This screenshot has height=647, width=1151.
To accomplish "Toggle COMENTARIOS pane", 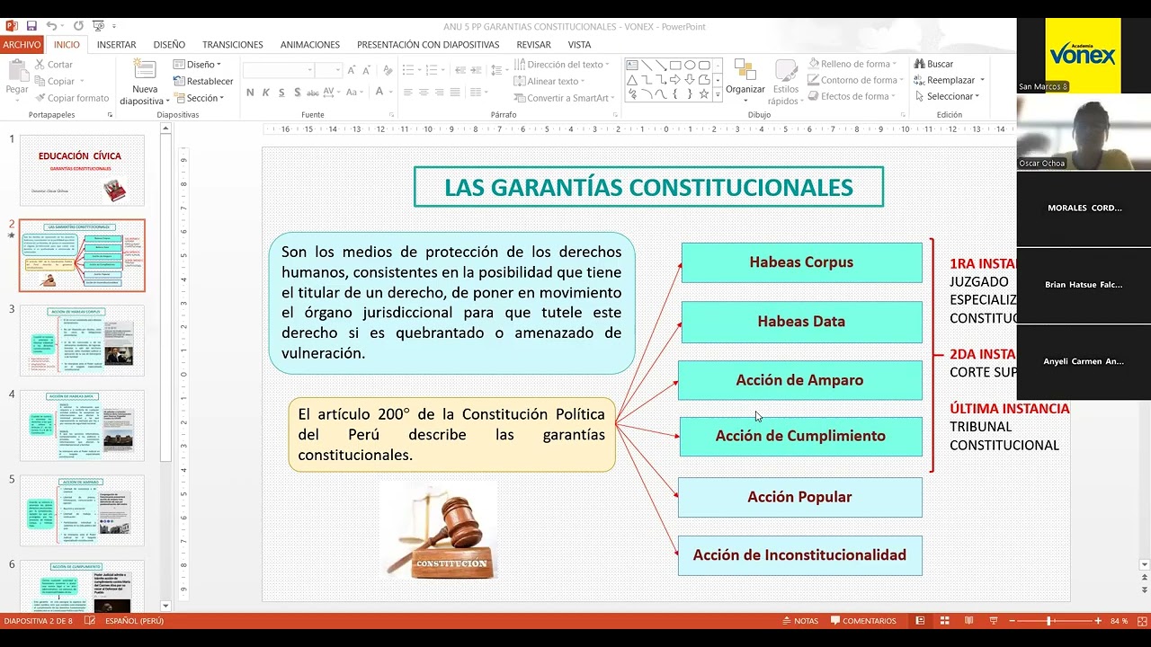I will (863, 621).
